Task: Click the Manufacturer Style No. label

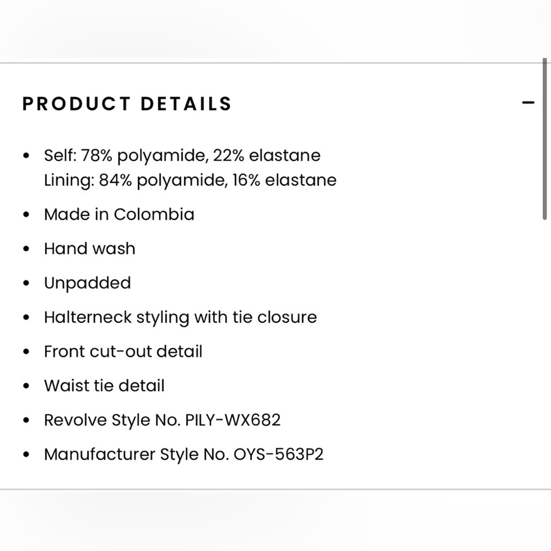Action: [x=136, y=454]
